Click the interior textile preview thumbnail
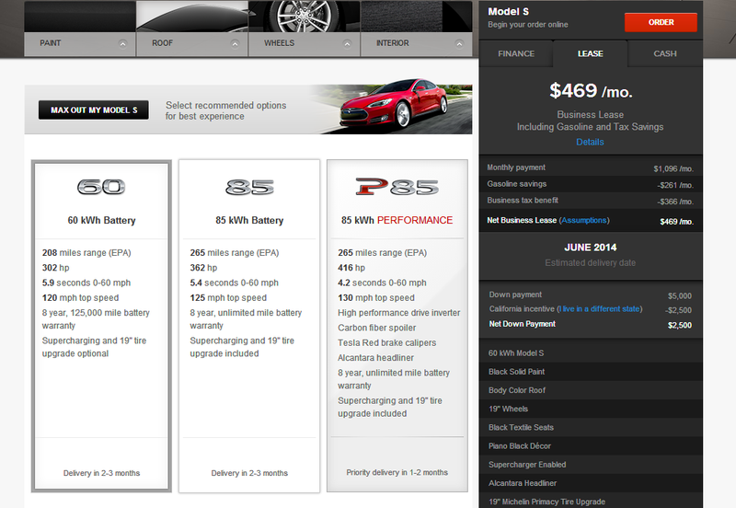The height and width of the screenshot is (508, 736). (x=417, y=17)
